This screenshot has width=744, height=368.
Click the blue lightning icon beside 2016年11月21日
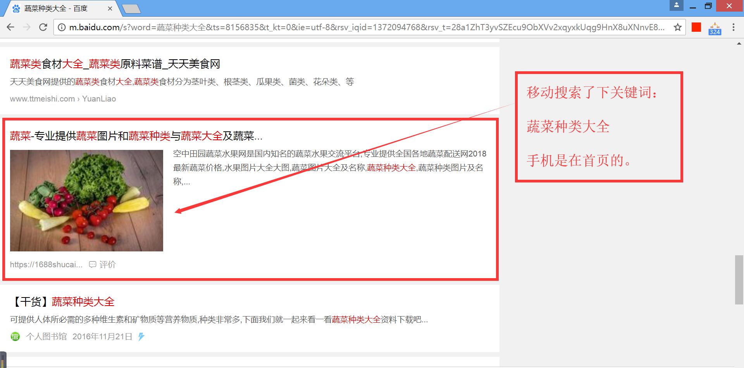[x=141, y=337]
